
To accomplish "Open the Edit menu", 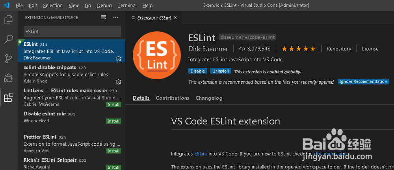I will click(x=33, y=5).
